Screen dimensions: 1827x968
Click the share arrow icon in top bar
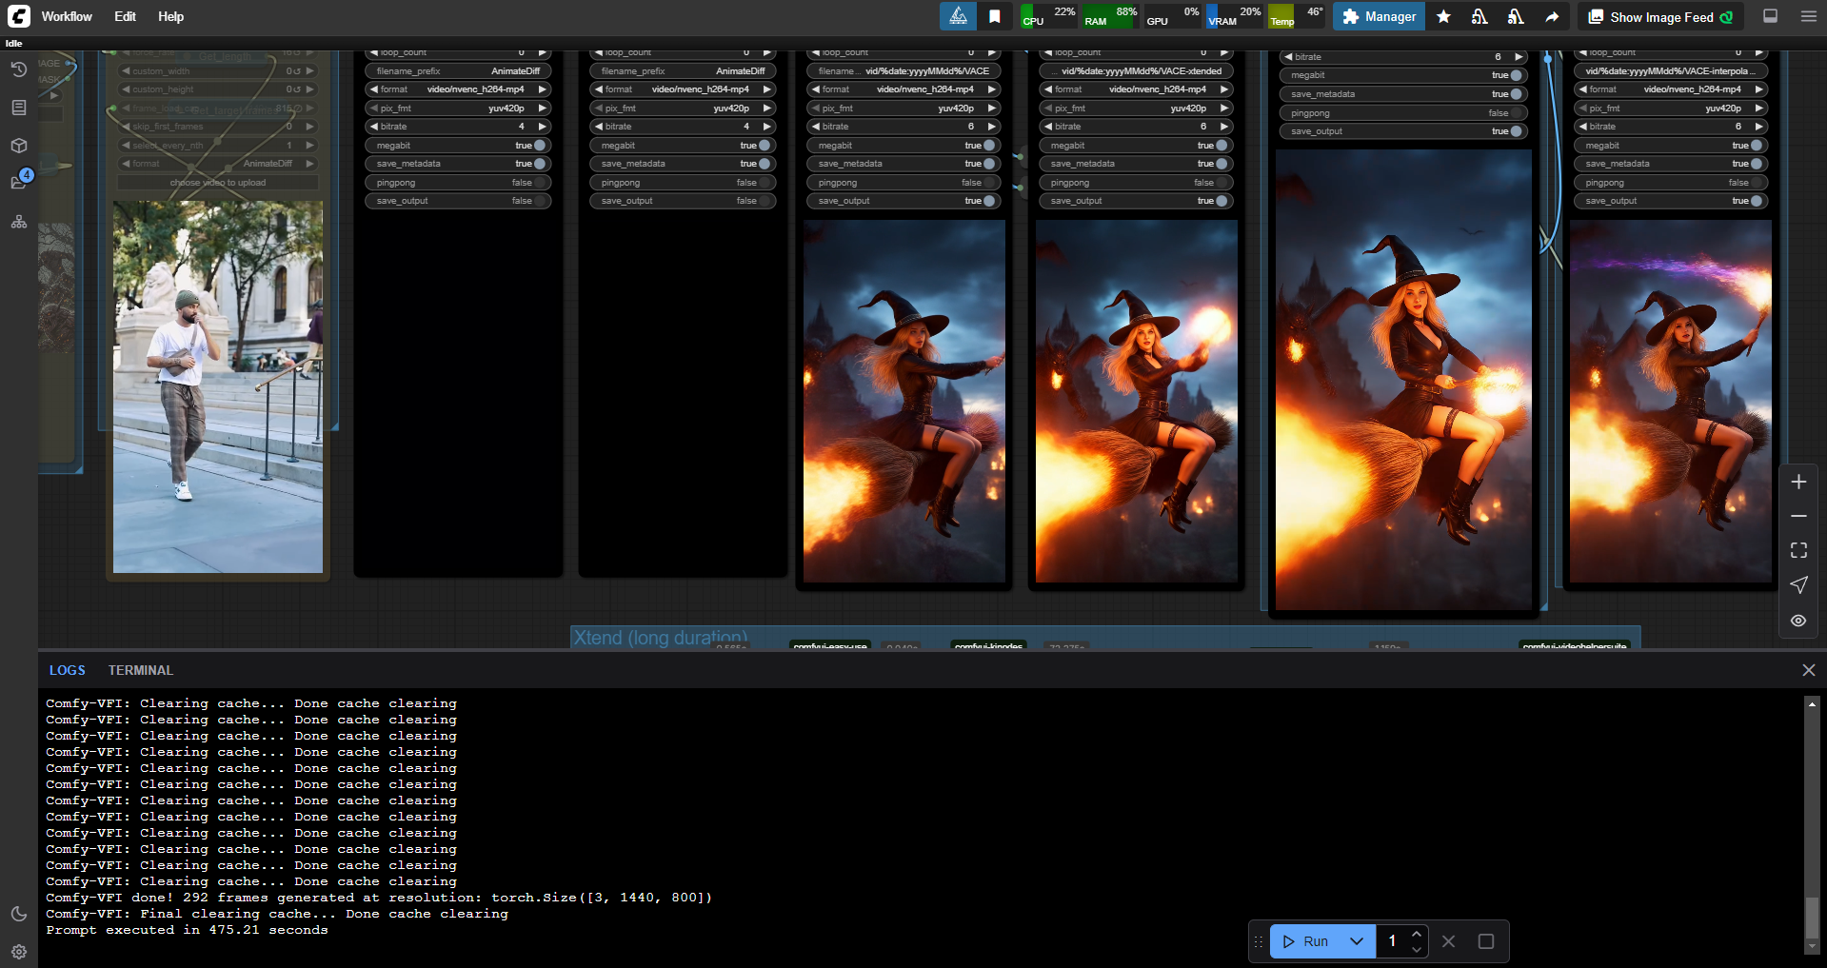pyautogui.click(x=1552, y=17)
